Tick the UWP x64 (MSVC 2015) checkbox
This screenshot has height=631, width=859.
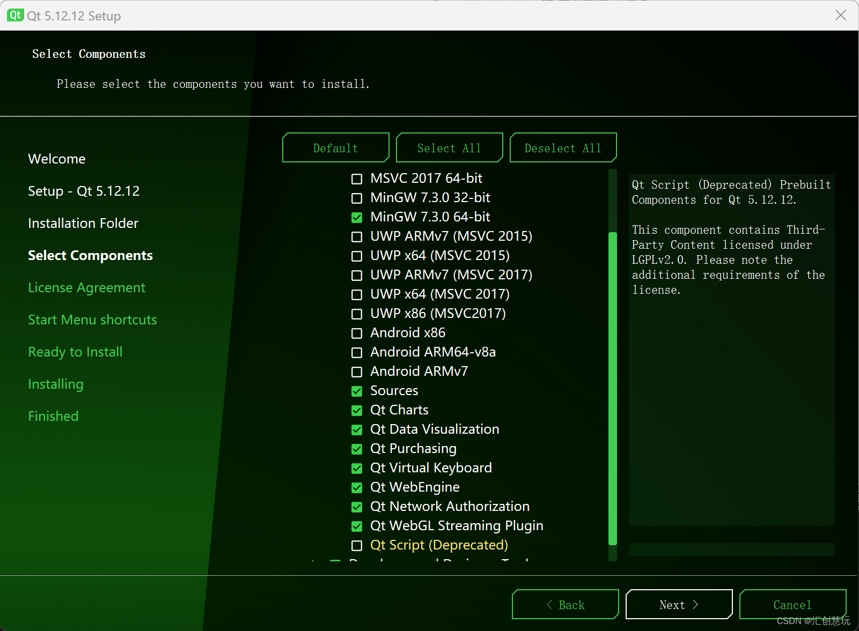click(357, 256)
